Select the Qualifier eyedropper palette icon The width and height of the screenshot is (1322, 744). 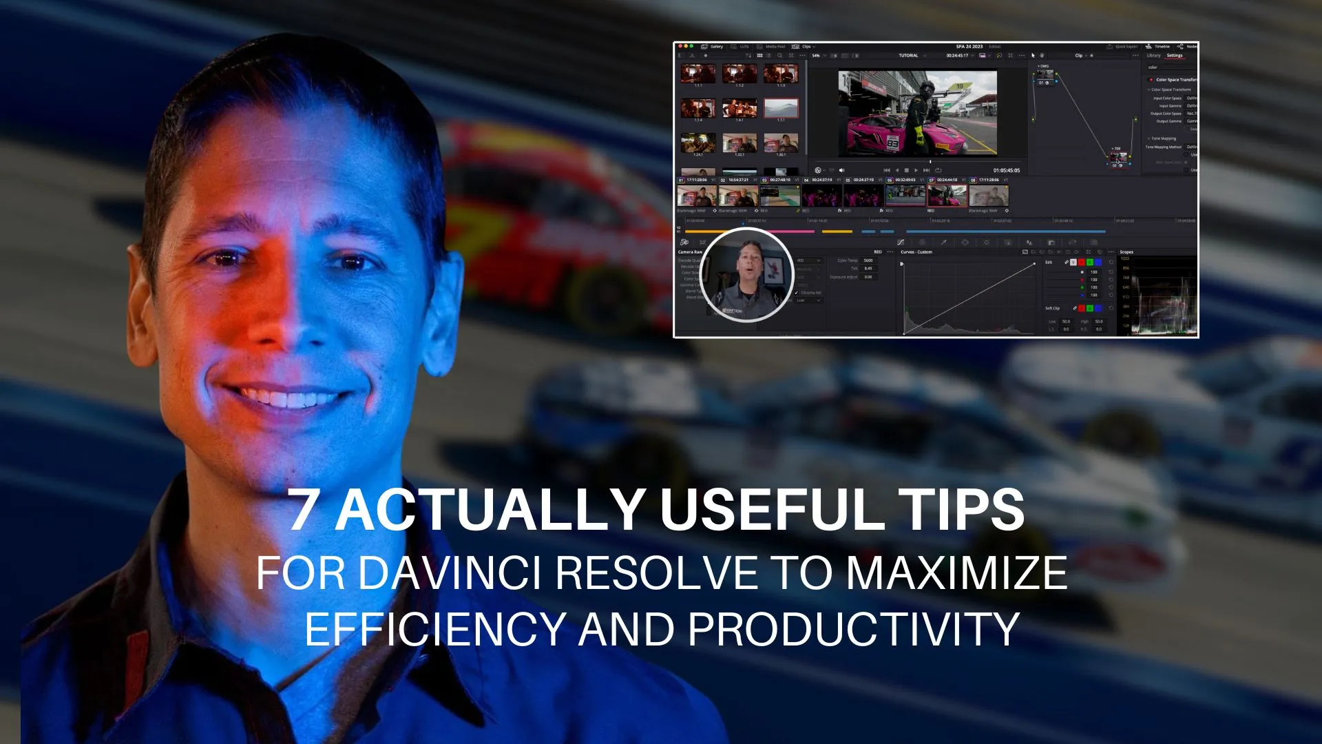pyautogui.click(x=943, y=242)
